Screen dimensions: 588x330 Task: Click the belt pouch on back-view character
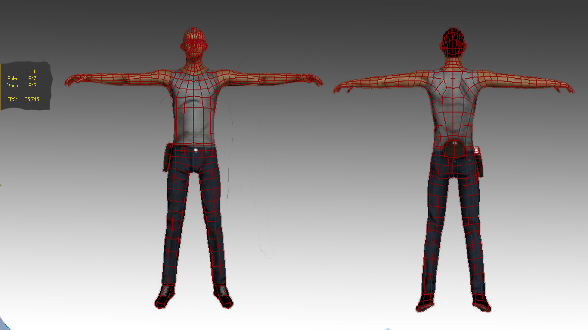pos(454,149)
